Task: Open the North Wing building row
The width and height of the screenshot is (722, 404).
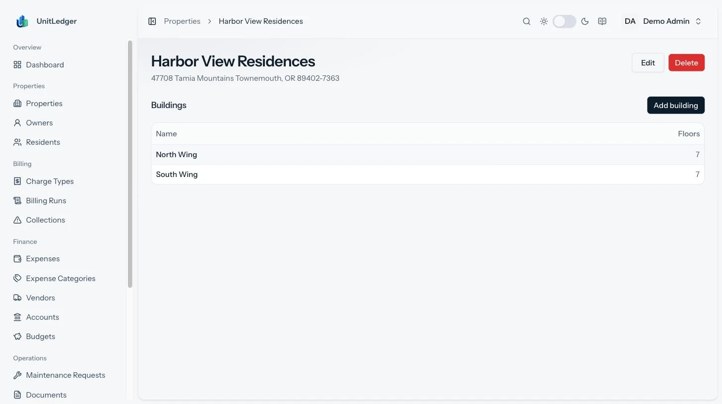Action: [x=427, y=155]
